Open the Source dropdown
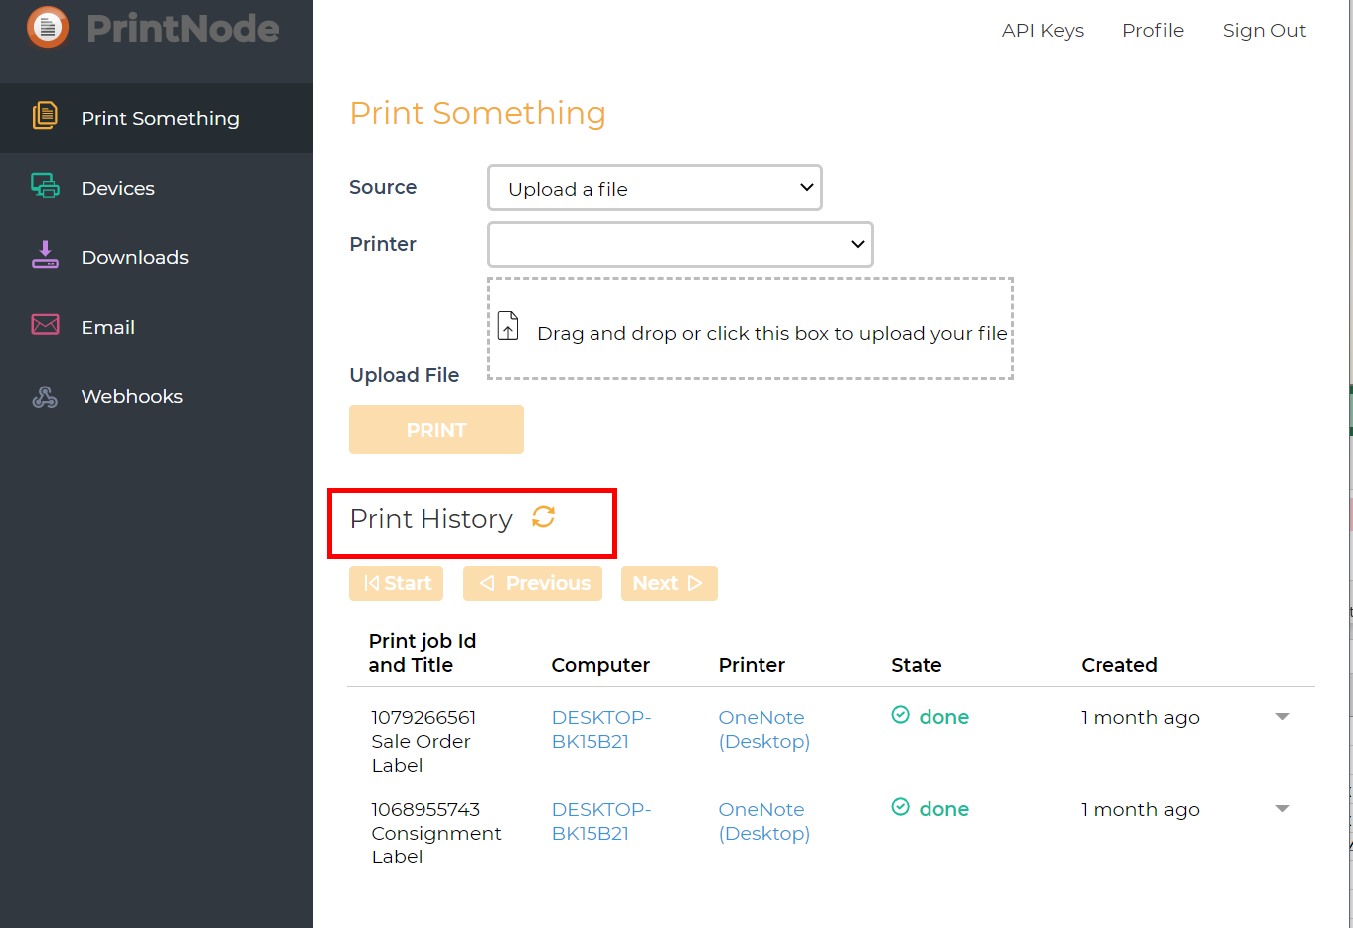 click(x=654, y=188)
